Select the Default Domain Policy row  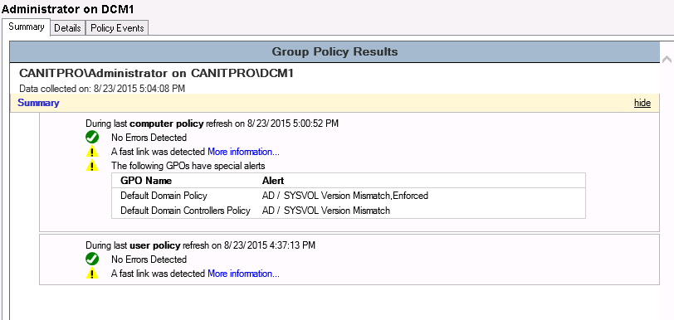(x=348, y=196)
